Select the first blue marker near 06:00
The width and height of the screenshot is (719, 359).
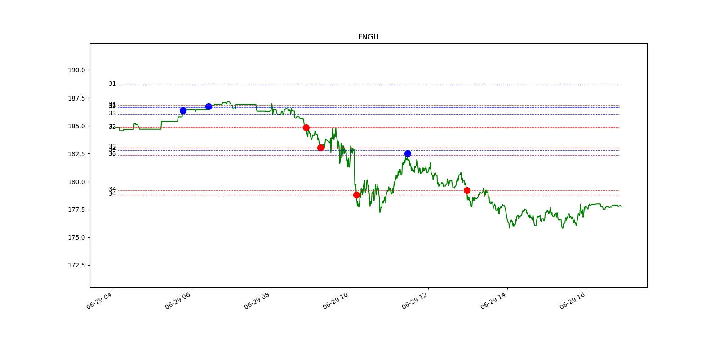point(183,110)
